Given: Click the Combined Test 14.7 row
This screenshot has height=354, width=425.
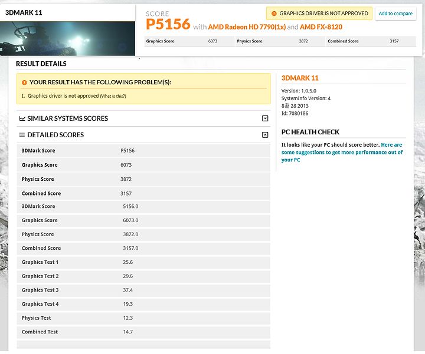Looking at the screenshot, I should [x=143, y=332].
